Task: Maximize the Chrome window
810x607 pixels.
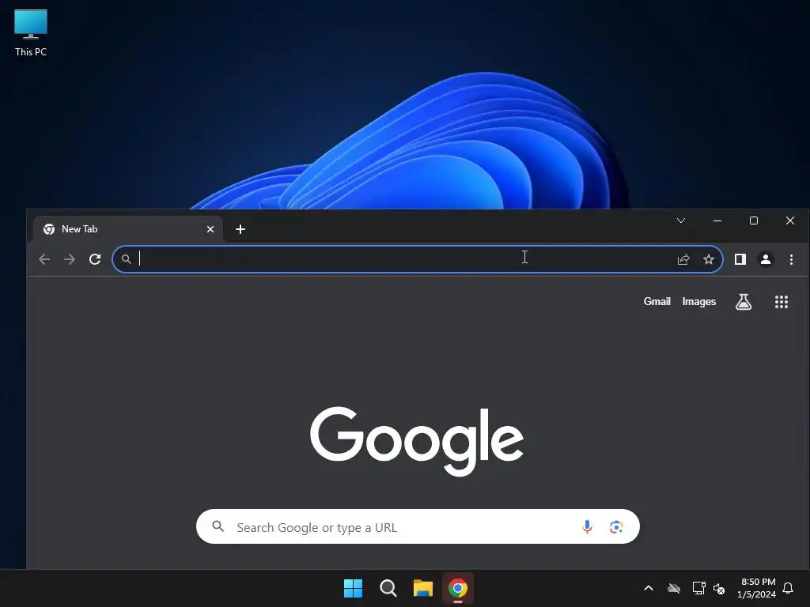Action: tap(754, 221)
